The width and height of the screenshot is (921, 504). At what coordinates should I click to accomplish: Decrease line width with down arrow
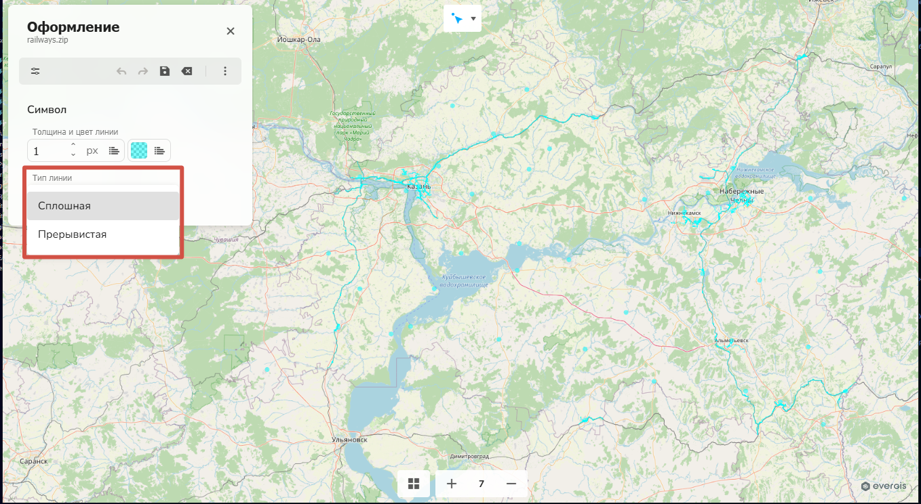tap(73, 155)
